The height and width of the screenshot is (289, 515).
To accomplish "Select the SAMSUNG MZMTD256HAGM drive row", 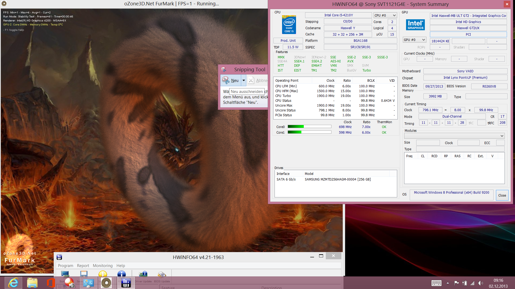I will [336, 179].
